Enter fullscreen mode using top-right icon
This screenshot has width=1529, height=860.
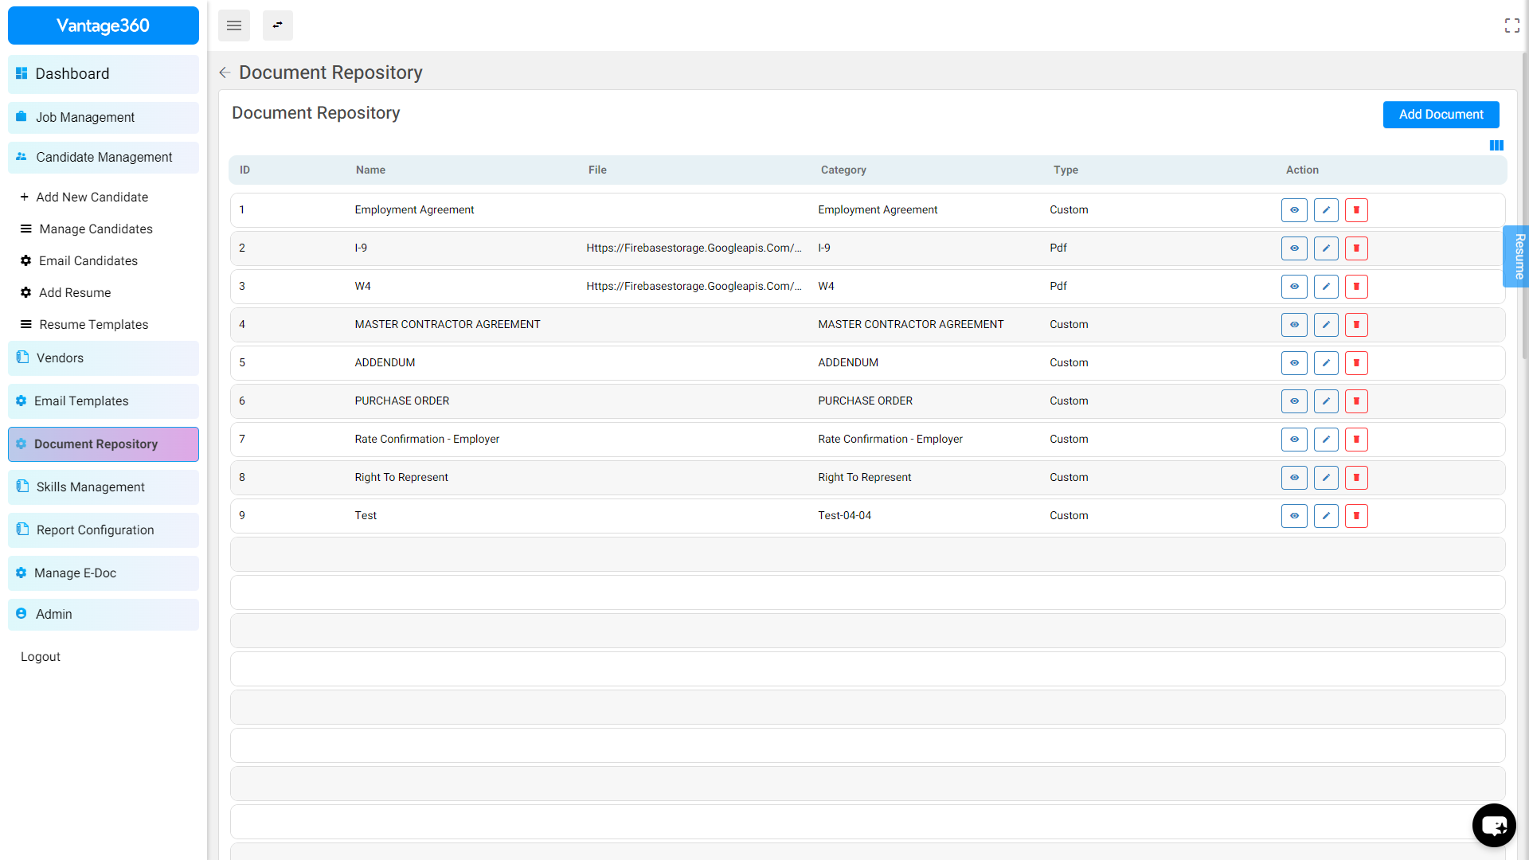[1511, 25]
